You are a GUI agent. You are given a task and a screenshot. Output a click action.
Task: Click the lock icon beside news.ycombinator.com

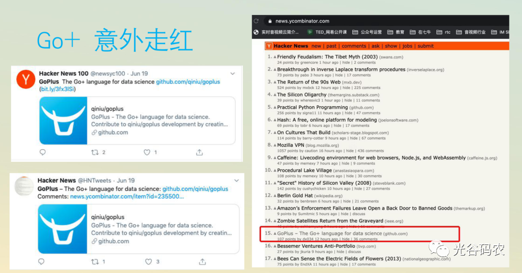point(270,21)
